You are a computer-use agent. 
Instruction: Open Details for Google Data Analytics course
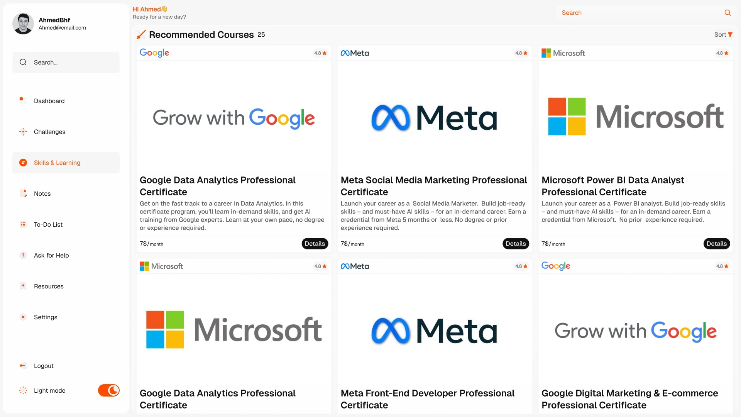315,244
